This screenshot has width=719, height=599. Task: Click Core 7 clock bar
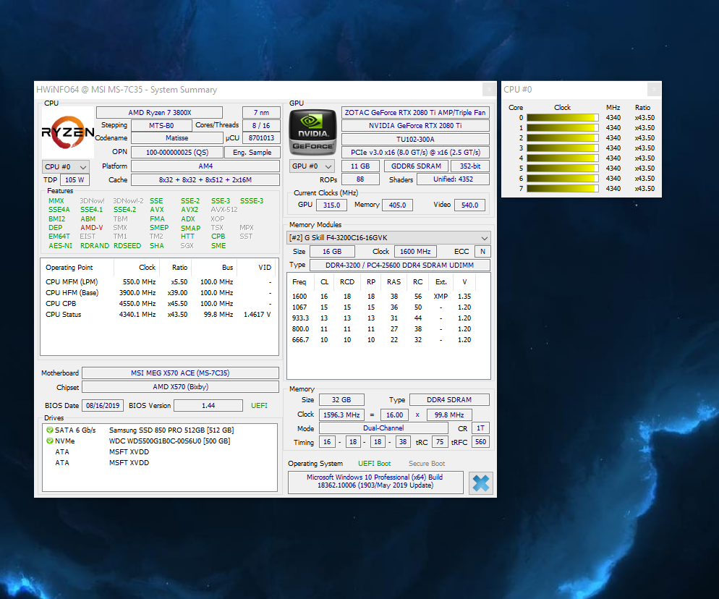(x=563, y=189)
